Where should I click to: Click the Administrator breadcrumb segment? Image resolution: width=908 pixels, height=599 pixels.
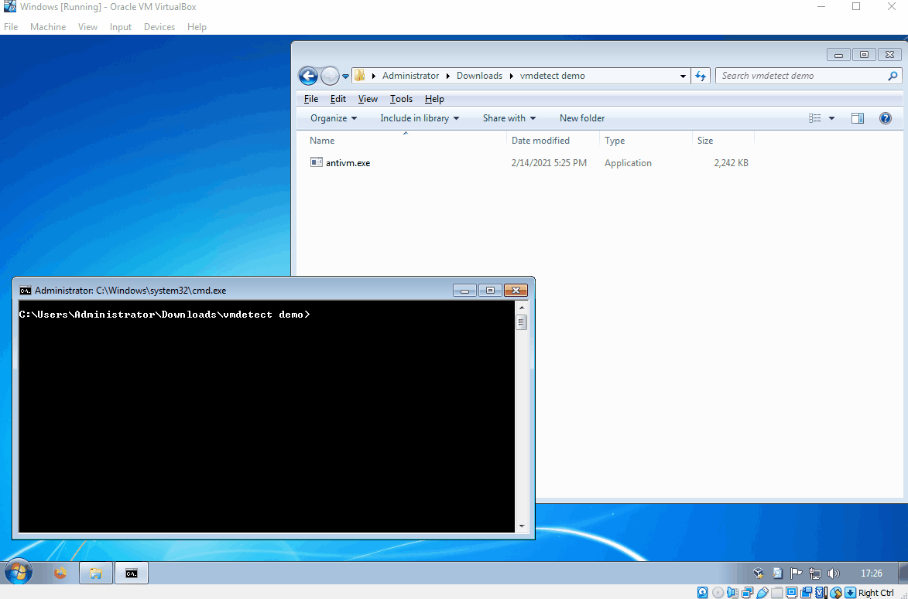(410, 76)
